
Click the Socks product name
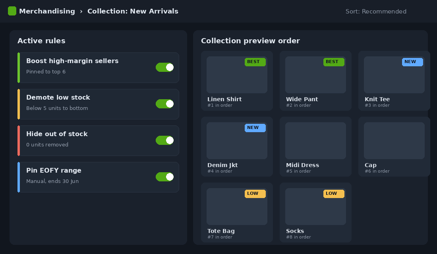tap(295, 231)
